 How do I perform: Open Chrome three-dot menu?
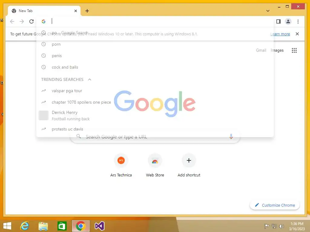[298, 21]
